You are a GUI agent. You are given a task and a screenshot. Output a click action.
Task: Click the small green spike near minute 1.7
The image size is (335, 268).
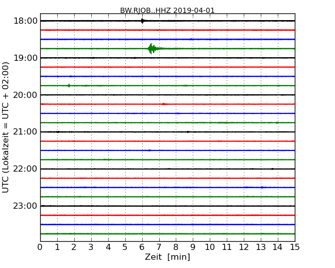(x=69, y=86)
